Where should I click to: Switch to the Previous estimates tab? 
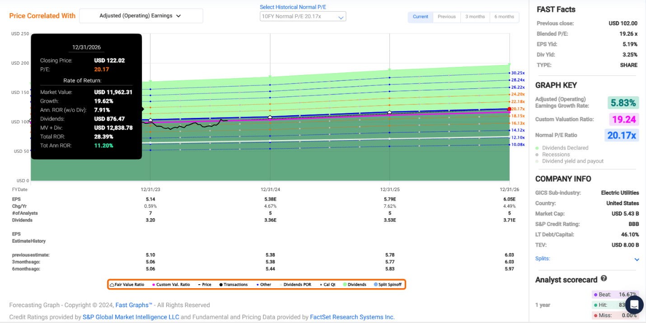click(446, 17)
